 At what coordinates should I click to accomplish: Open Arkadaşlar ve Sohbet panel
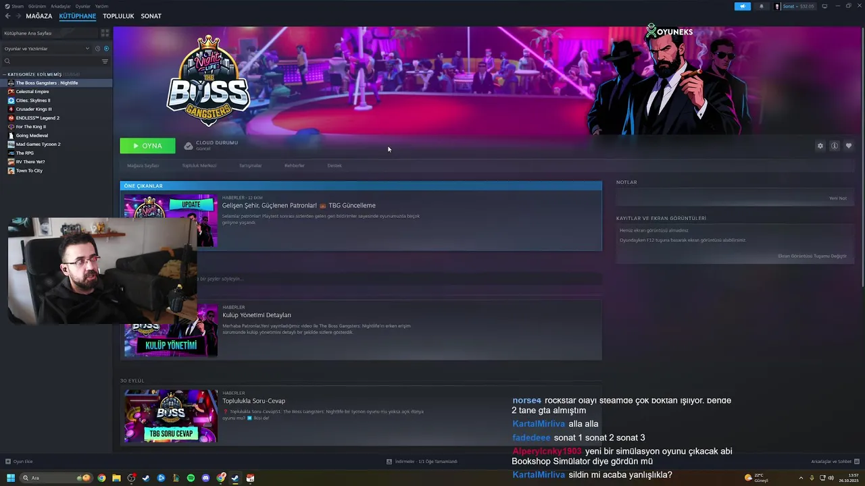point(835,462)
